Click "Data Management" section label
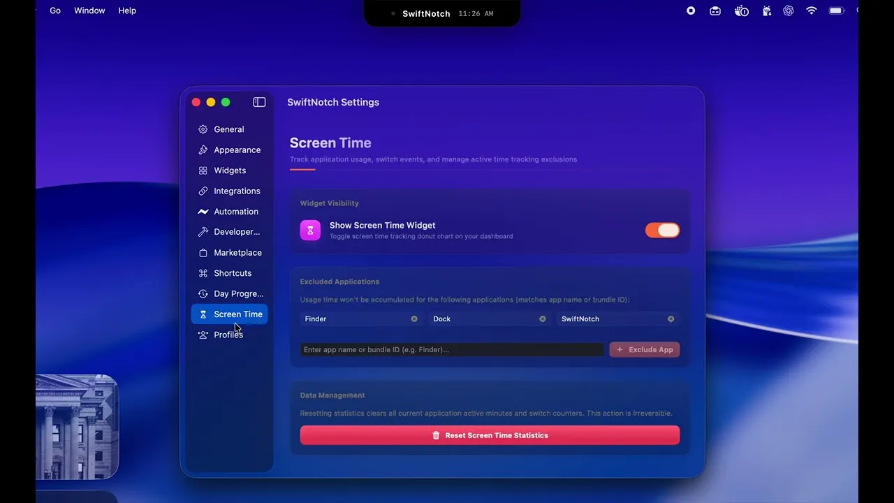Image resolution: width=894 pixels, height=503 pixels. (332, 395)
